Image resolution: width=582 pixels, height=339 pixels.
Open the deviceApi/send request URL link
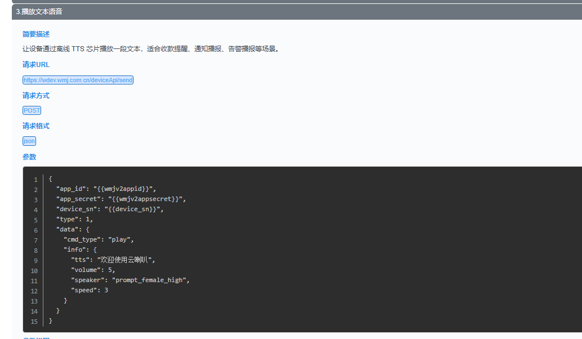coord(78,80)
